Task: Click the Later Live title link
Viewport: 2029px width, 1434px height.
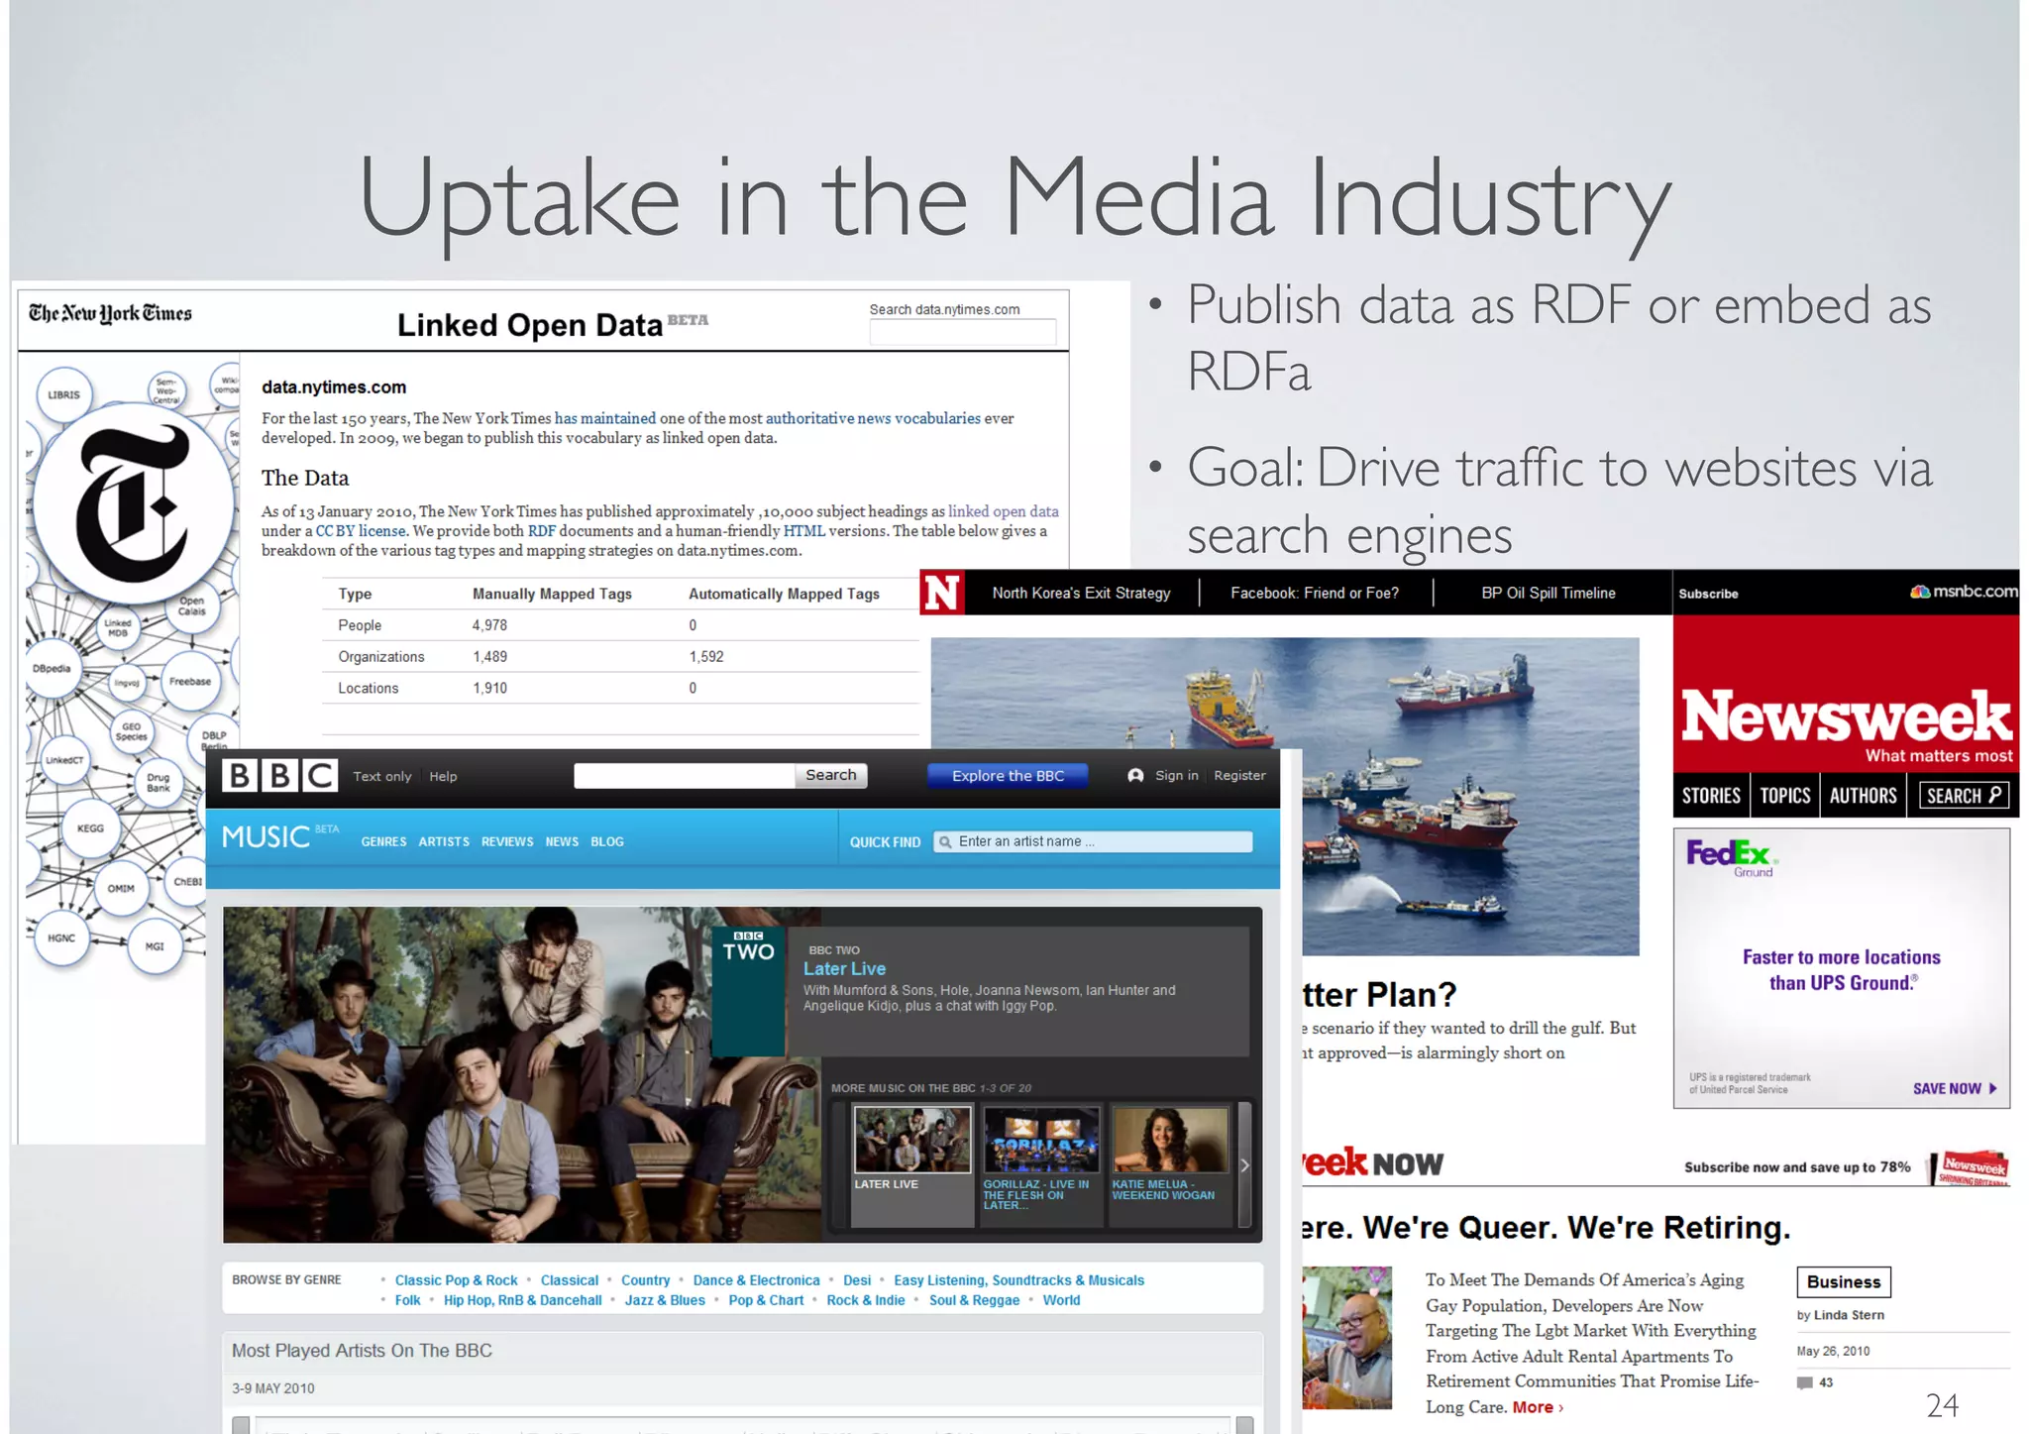Action: point(844,968)
